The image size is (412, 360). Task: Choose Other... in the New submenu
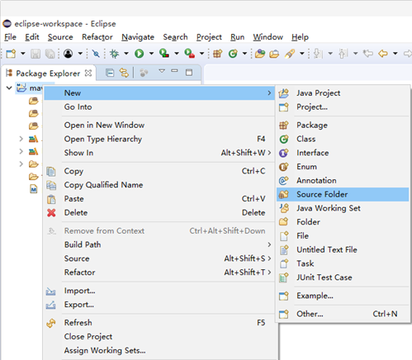(343, 314)
